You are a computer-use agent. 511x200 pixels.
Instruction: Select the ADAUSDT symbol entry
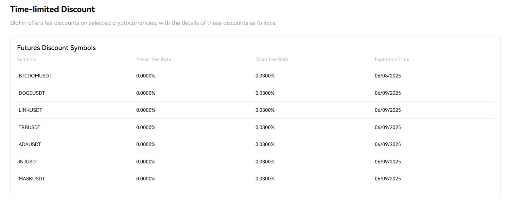coord(30,144)
